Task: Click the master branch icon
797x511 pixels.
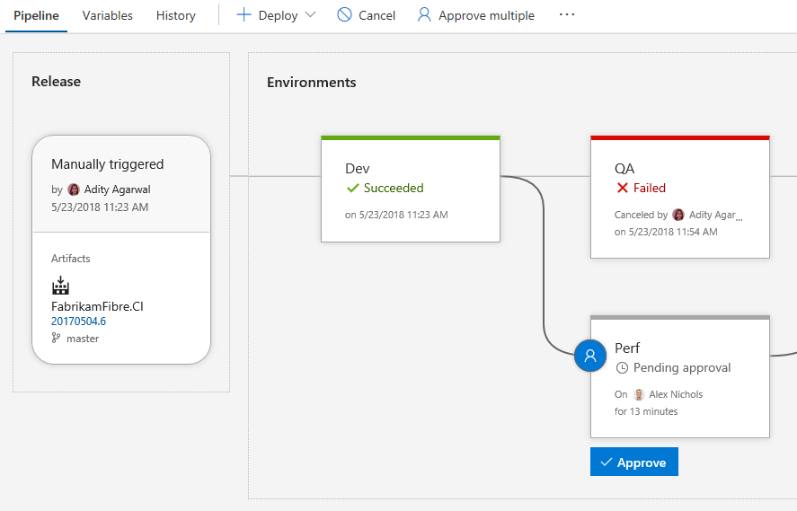Action: pos(57,339)
